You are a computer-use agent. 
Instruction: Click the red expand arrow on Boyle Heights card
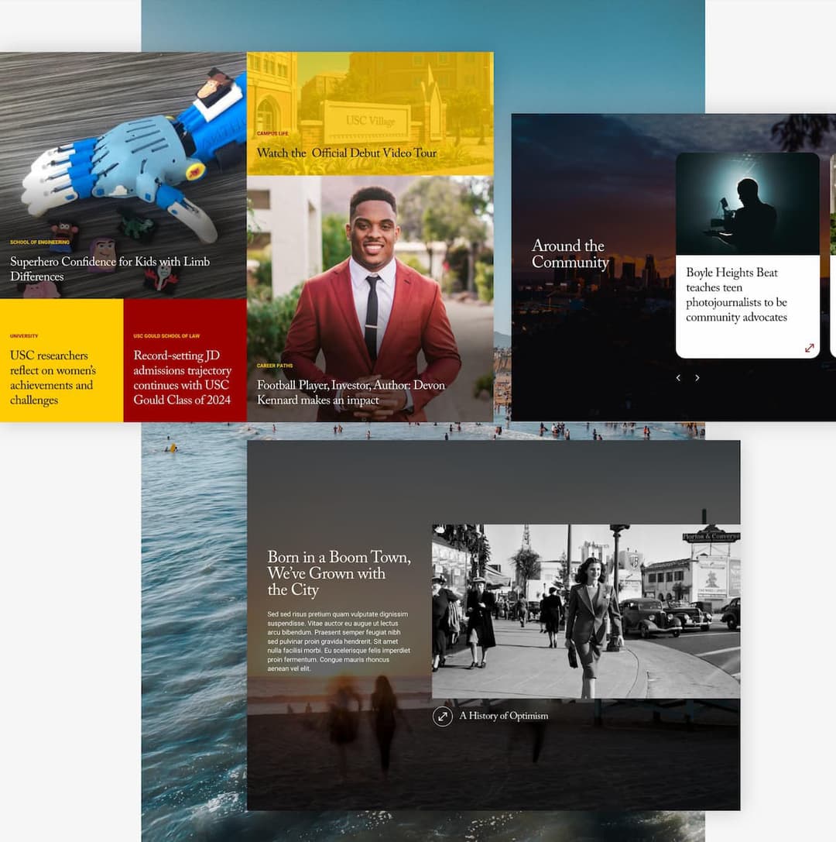[809, 349]
